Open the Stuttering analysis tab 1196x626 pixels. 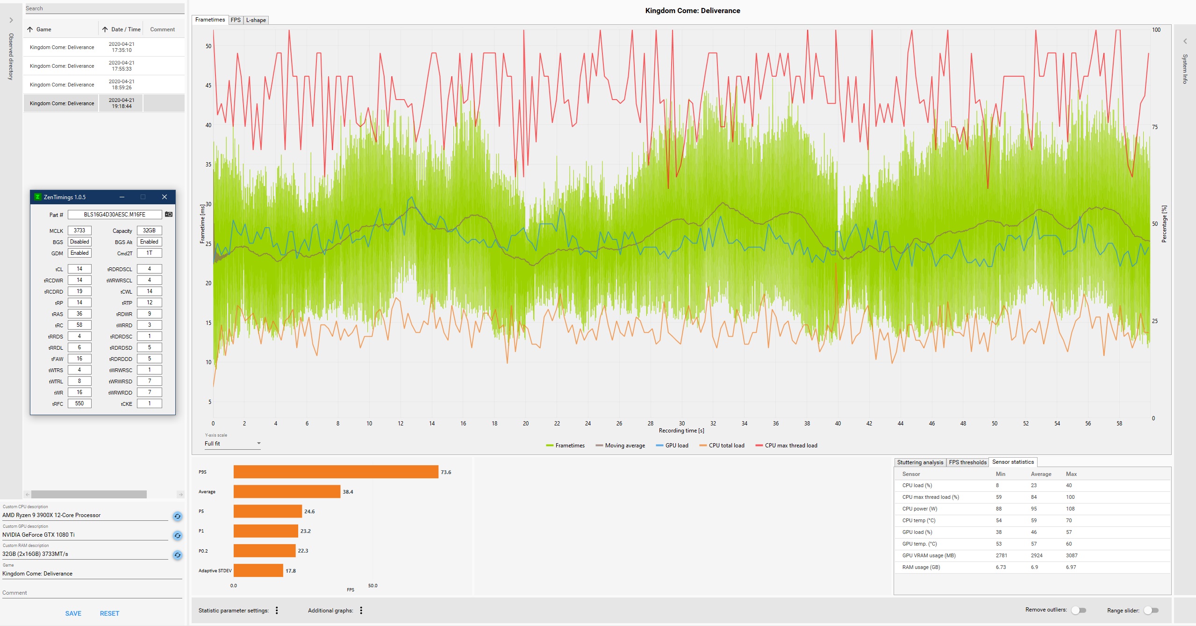coord(920,462)
